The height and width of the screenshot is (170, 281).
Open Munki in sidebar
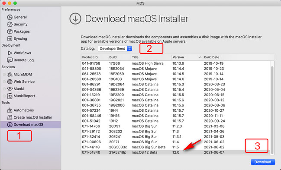click(19, 89)
